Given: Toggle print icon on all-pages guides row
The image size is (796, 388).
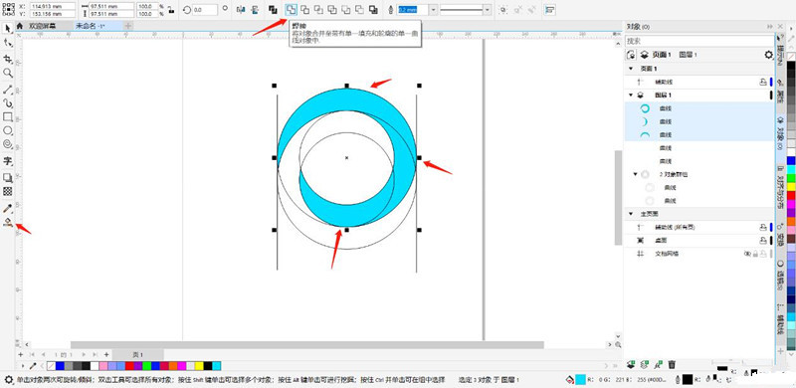Looking at the screenshot, I should (762, 227).
